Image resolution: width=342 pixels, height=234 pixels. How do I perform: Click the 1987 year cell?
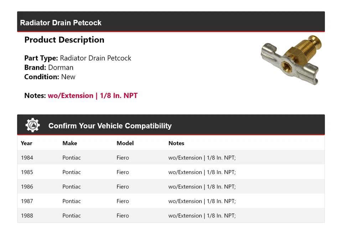(x=27, y=201)
